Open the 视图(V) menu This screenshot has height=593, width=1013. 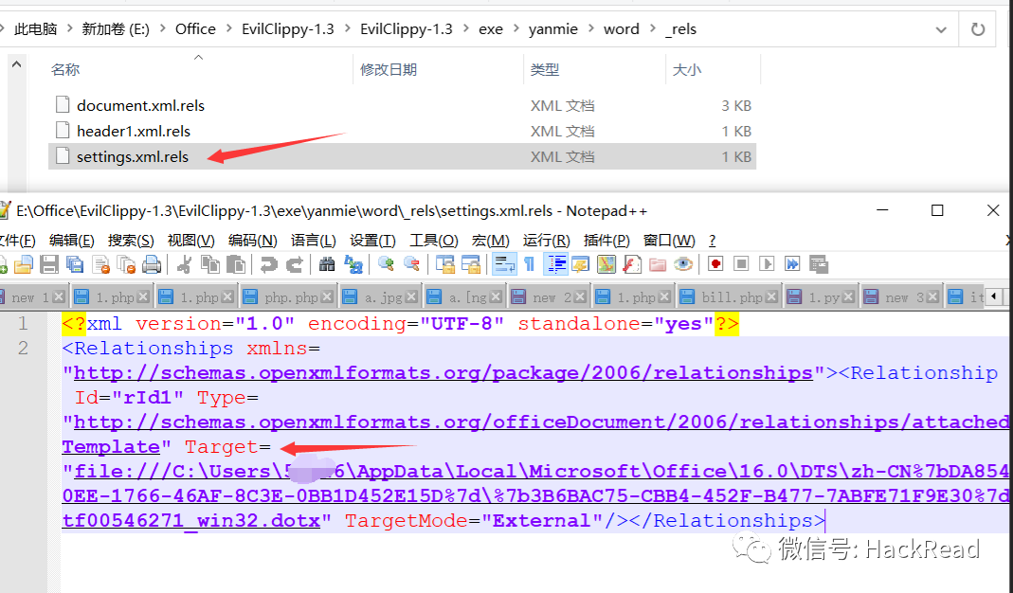(190, 241)
